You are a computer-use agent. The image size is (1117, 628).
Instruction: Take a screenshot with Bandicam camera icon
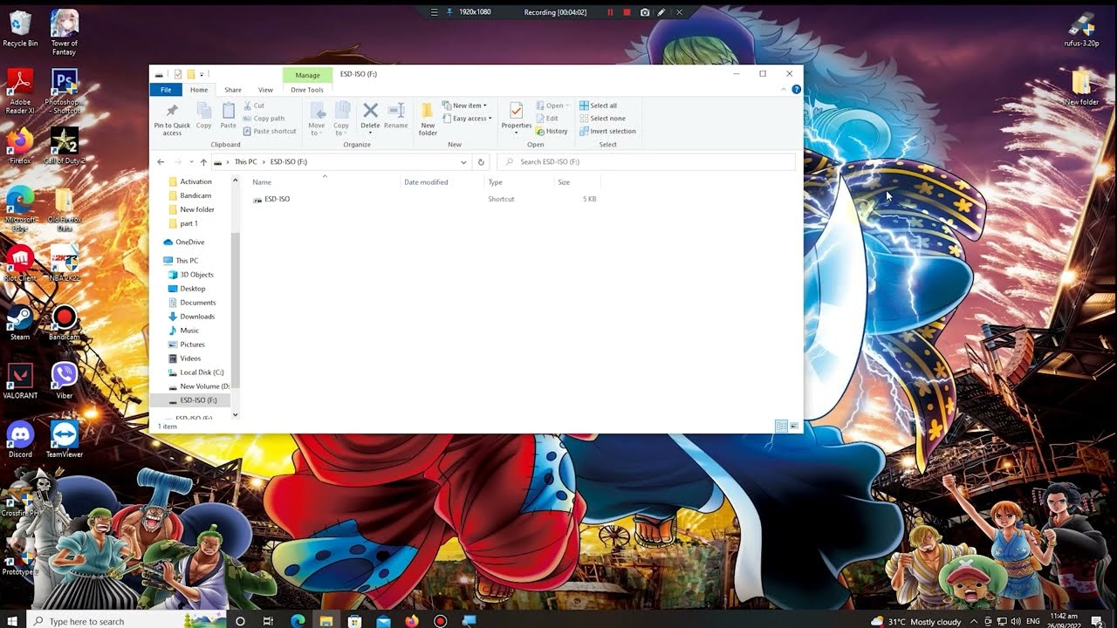pyautogui.click(x=645, y=12)
